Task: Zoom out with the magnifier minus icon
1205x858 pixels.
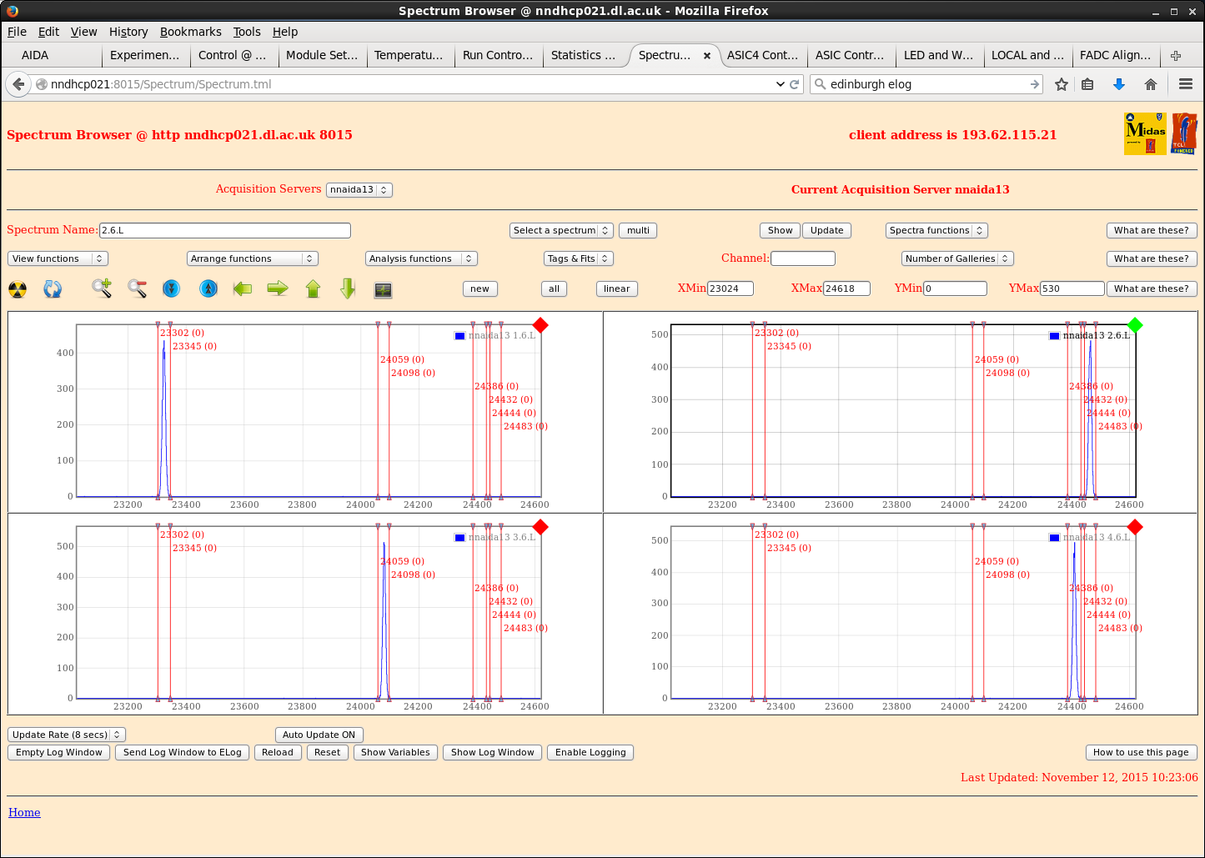Action: (138, 289)
